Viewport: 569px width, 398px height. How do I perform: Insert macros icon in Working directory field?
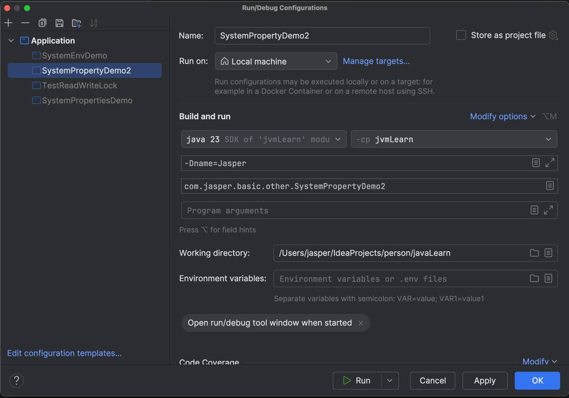(x=549, y=253)
